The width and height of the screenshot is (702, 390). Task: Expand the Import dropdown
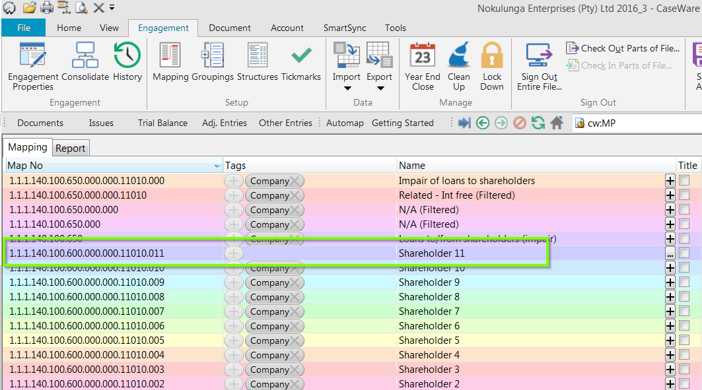(347, 88)
